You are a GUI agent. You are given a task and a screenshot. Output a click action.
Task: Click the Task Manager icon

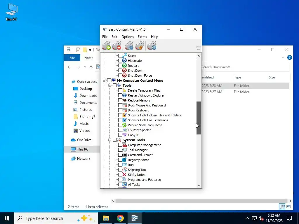tap(124, 150)
